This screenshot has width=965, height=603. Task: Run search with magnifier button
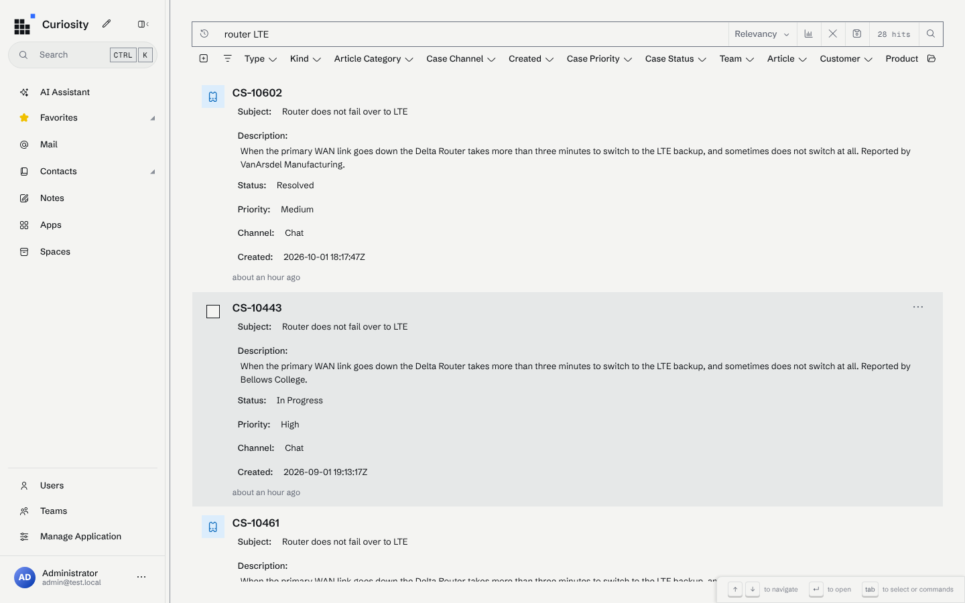pos(931,33)
